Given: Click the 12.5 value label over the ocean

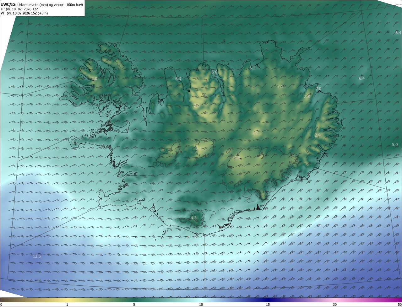Looking at the screenshot, I should [x=37, y=256].
